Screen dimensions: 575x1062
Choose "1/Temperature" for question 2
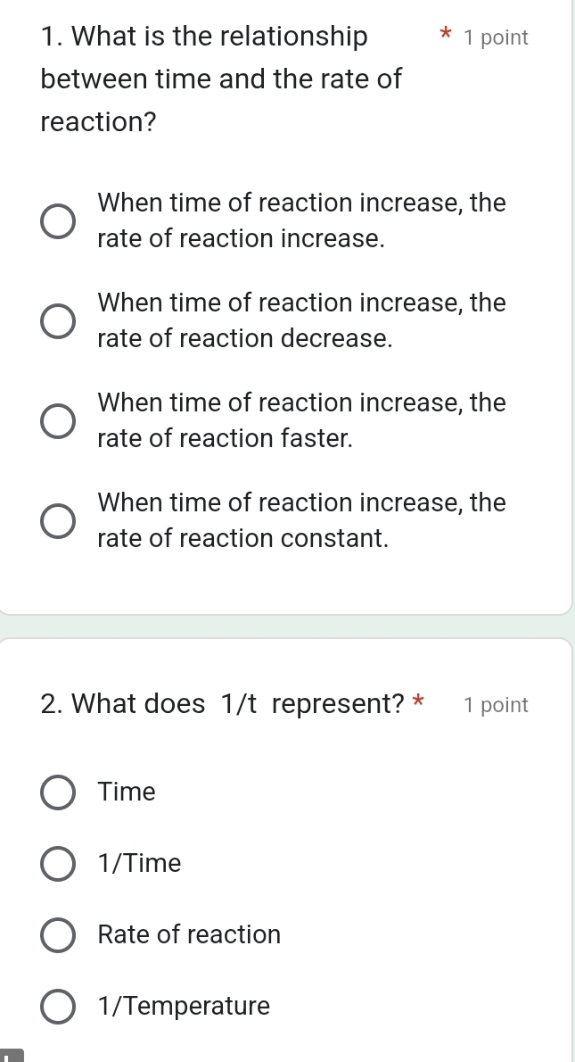pyautogui.click(x=56, y=1006)
